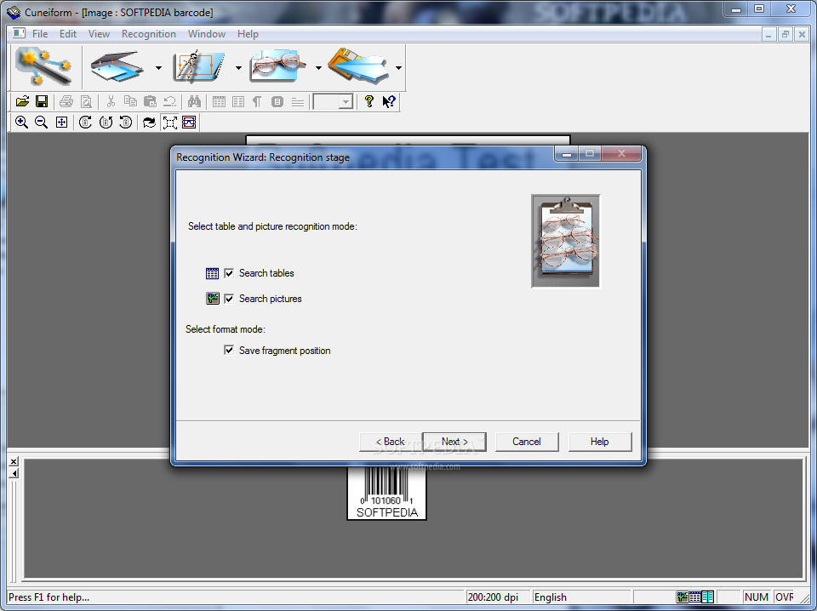Open the View menu
The image size is (817, 611).
point(99,34)
